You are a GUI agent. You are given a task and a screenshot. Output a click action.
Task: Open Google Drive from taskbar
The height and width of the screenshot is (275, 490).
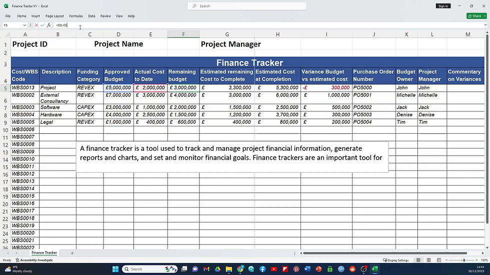(217, 269)
